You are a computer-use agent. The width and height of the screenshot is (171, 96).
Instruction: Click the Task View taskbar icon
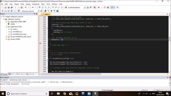click(x=52, y=94)
